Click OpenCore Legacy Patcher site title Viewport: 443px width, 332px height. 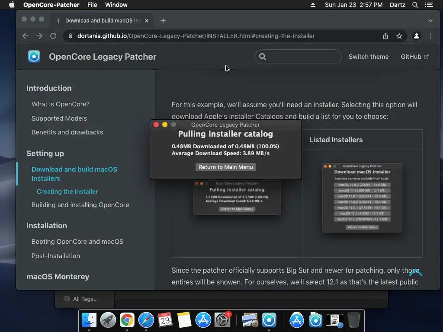102,57
